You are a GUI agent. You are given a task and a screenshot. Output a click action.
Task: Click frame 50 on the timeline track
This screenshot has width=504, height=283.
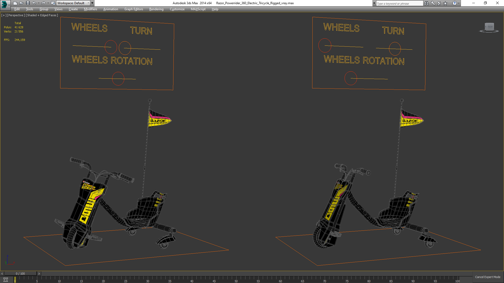point(236,279)
